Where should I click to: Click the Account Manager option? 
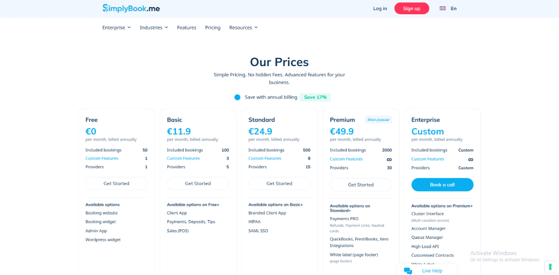[429, 228]
